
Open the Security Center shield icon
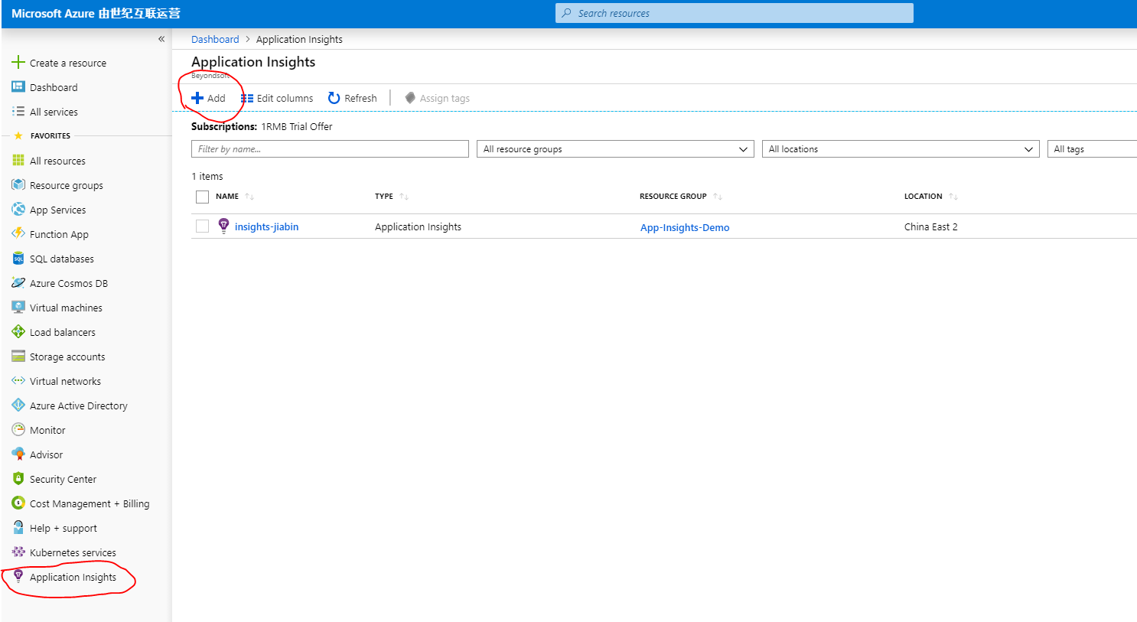coord(18,479)
